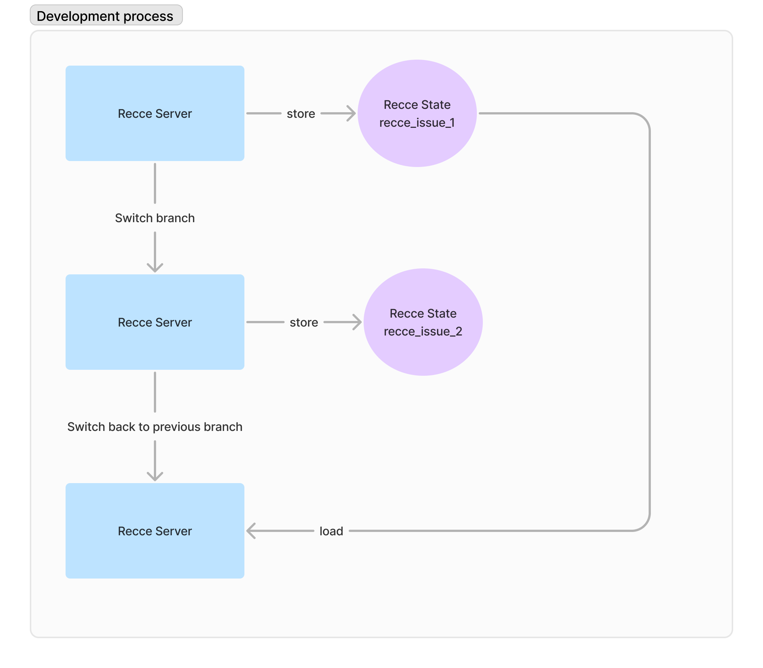Screen dimensions: 763x668
Task: Click the store label near recce_issue_1
Action: [x=301, y=114]
